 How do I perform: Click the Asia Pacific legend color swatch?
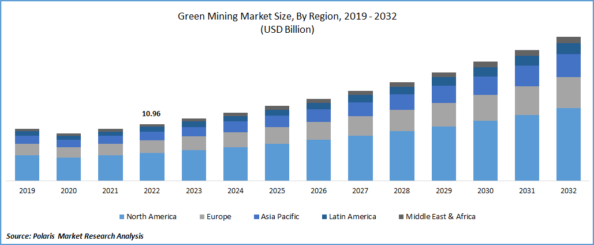(x=254, y=217)
